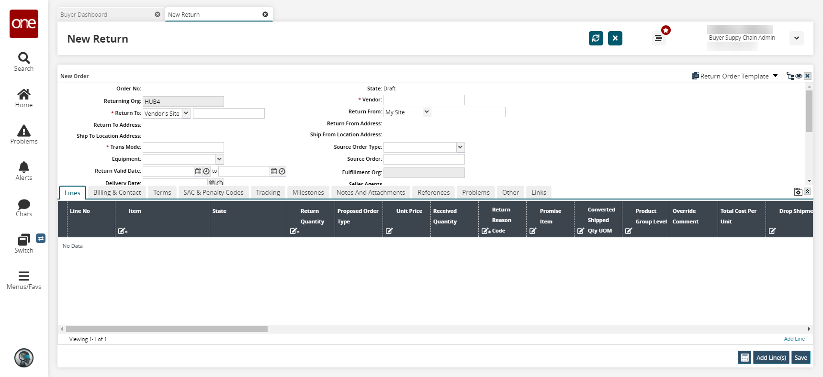Toggle the eye visibility icon in panel header

pyautogui.click(x=799, y=76)
